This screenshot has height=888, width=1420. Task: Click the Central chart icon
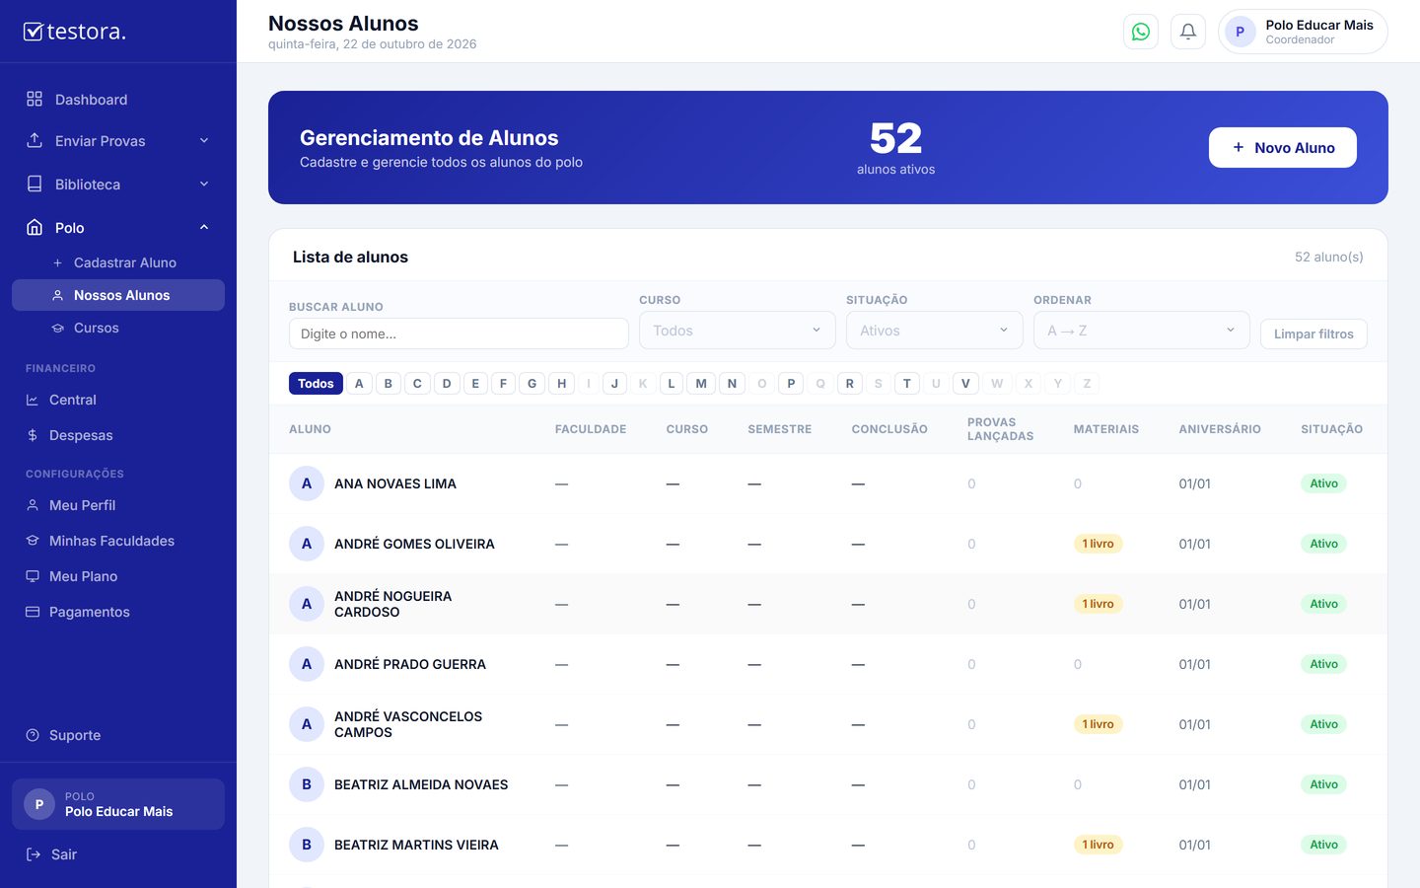[33, 400]
